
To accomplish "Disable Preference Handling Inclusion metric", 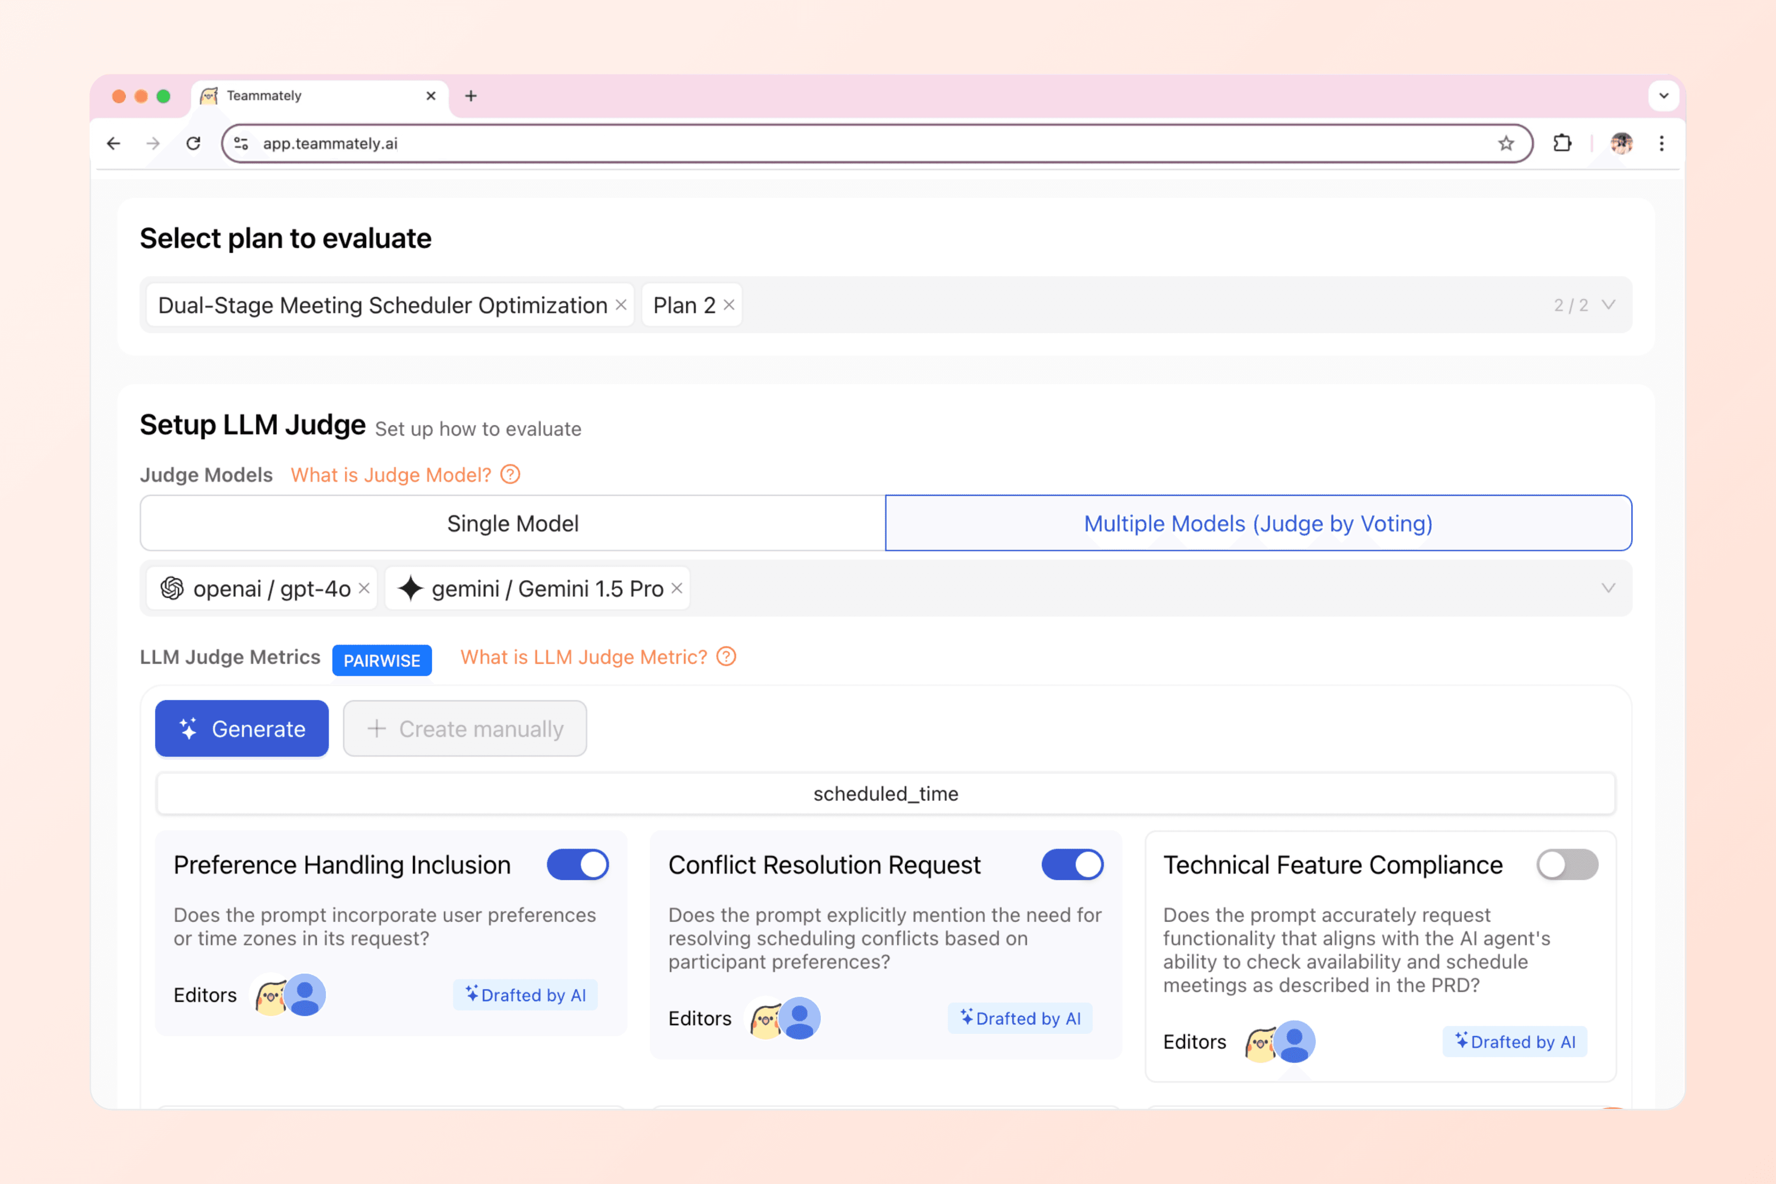I will tap(578, 865).
